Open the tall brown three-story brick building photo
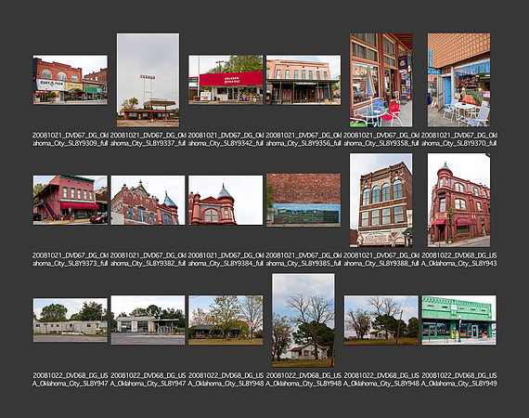This screenshot has height=418, width=529. [x=381, y=201]
